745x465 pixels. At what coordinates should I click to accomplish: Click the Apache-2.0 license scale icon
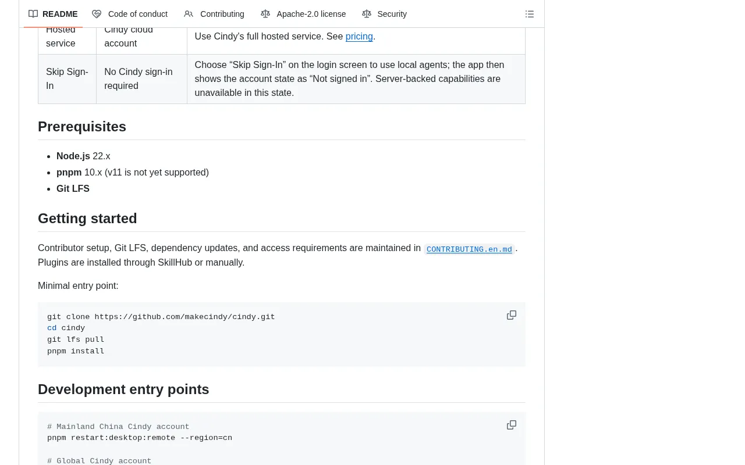click(x=265, y=14)
